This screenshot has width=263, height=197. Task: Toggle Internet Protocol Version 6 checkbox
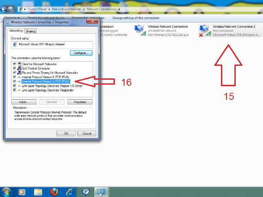tap(14, 77)
